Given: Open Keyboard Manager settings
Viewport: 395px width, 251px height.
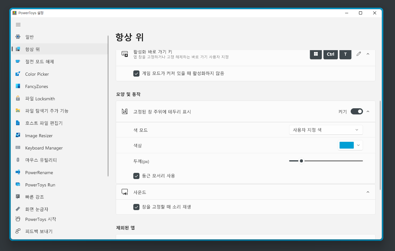Looking at the screenshot, I should (x=59, y=148).
